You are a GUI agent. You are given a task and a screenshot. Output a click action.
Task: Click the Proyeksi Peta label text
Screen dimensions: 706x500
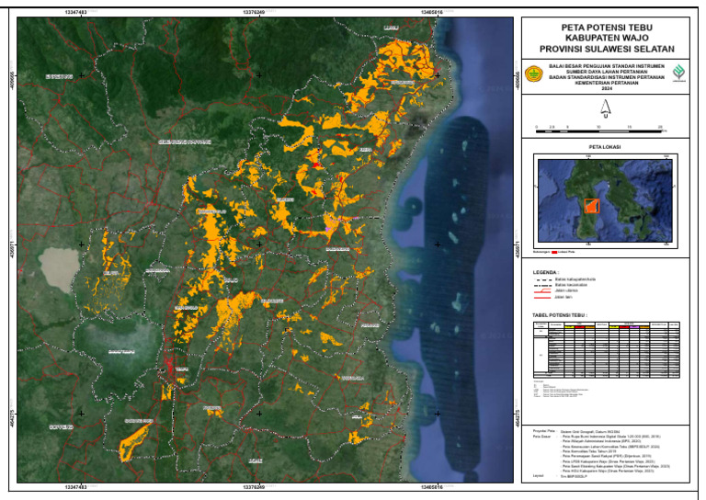[x=543, y=431]
